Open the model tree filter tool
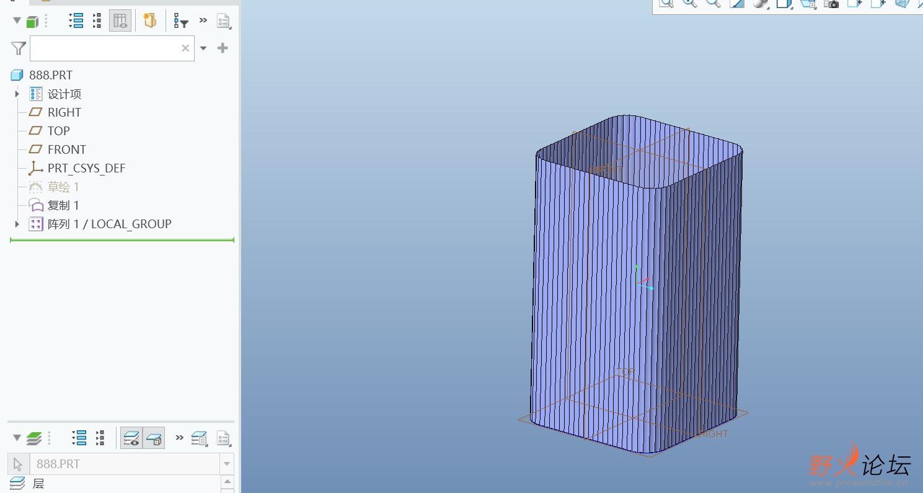The height and width of the screenshot is (493, 923). 180,21
